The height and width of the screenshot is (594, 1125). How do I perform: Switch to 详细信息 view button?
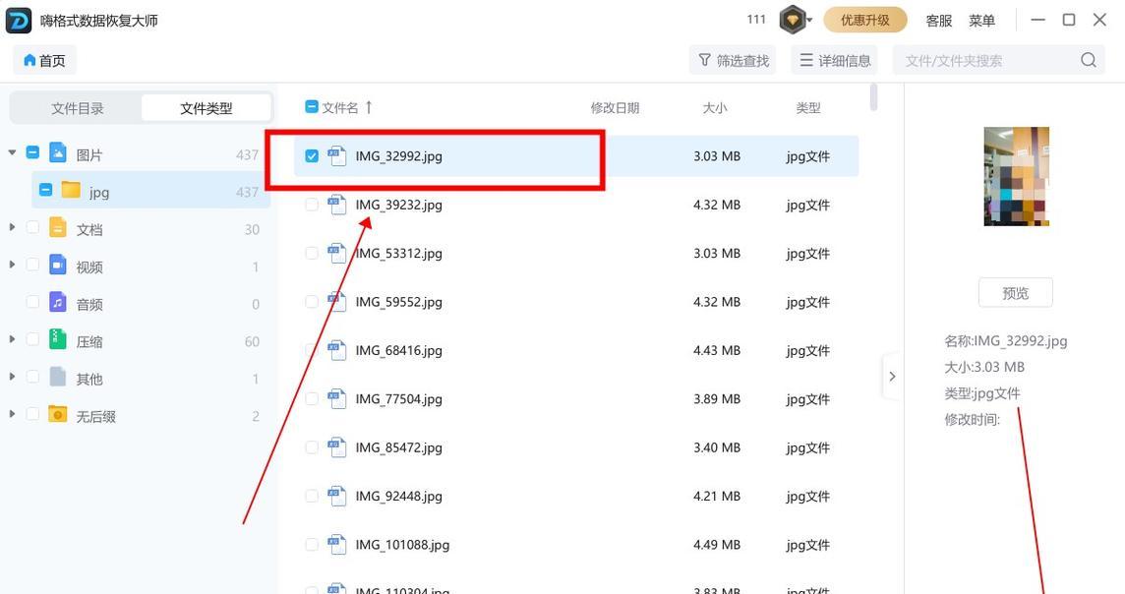click(x=835, y=60)
